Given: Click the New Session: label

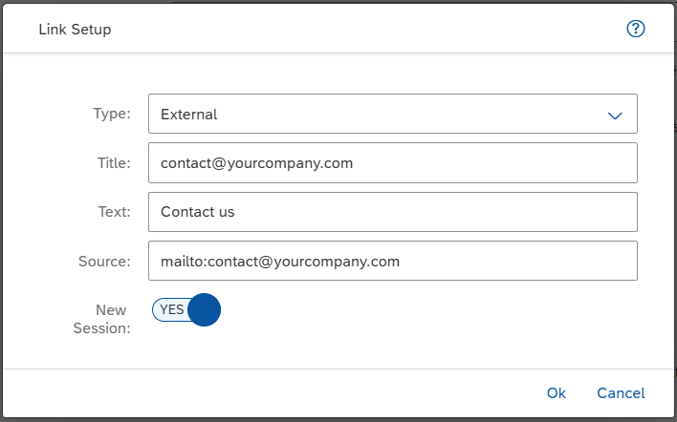Looking at the screenshot, I should [x=102, y=319].
